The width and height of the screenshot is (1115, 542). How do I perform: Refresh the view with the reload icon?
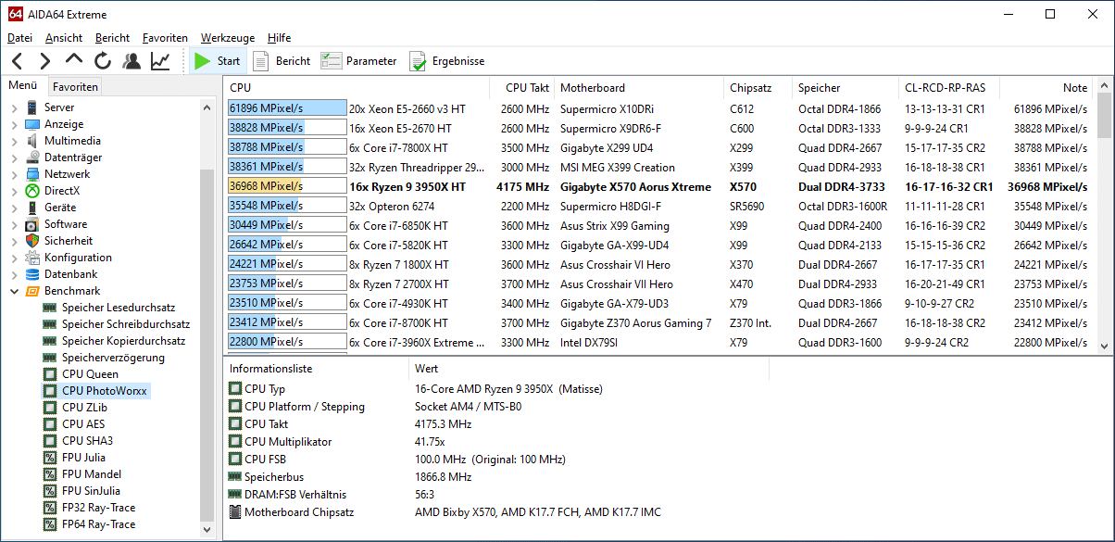tap(102, 61)
